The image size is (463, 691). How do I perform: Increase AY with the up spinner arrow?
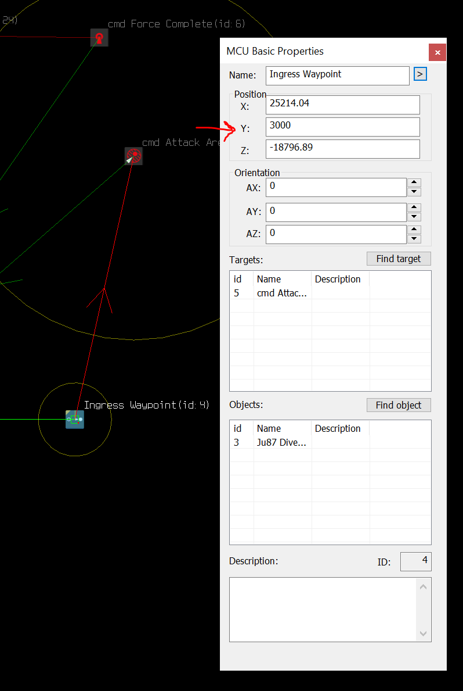click(x=414, y=207)
